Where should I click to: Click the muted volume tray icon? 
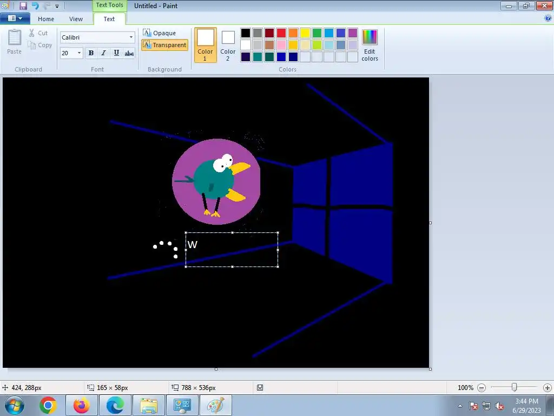pos(499,406)
